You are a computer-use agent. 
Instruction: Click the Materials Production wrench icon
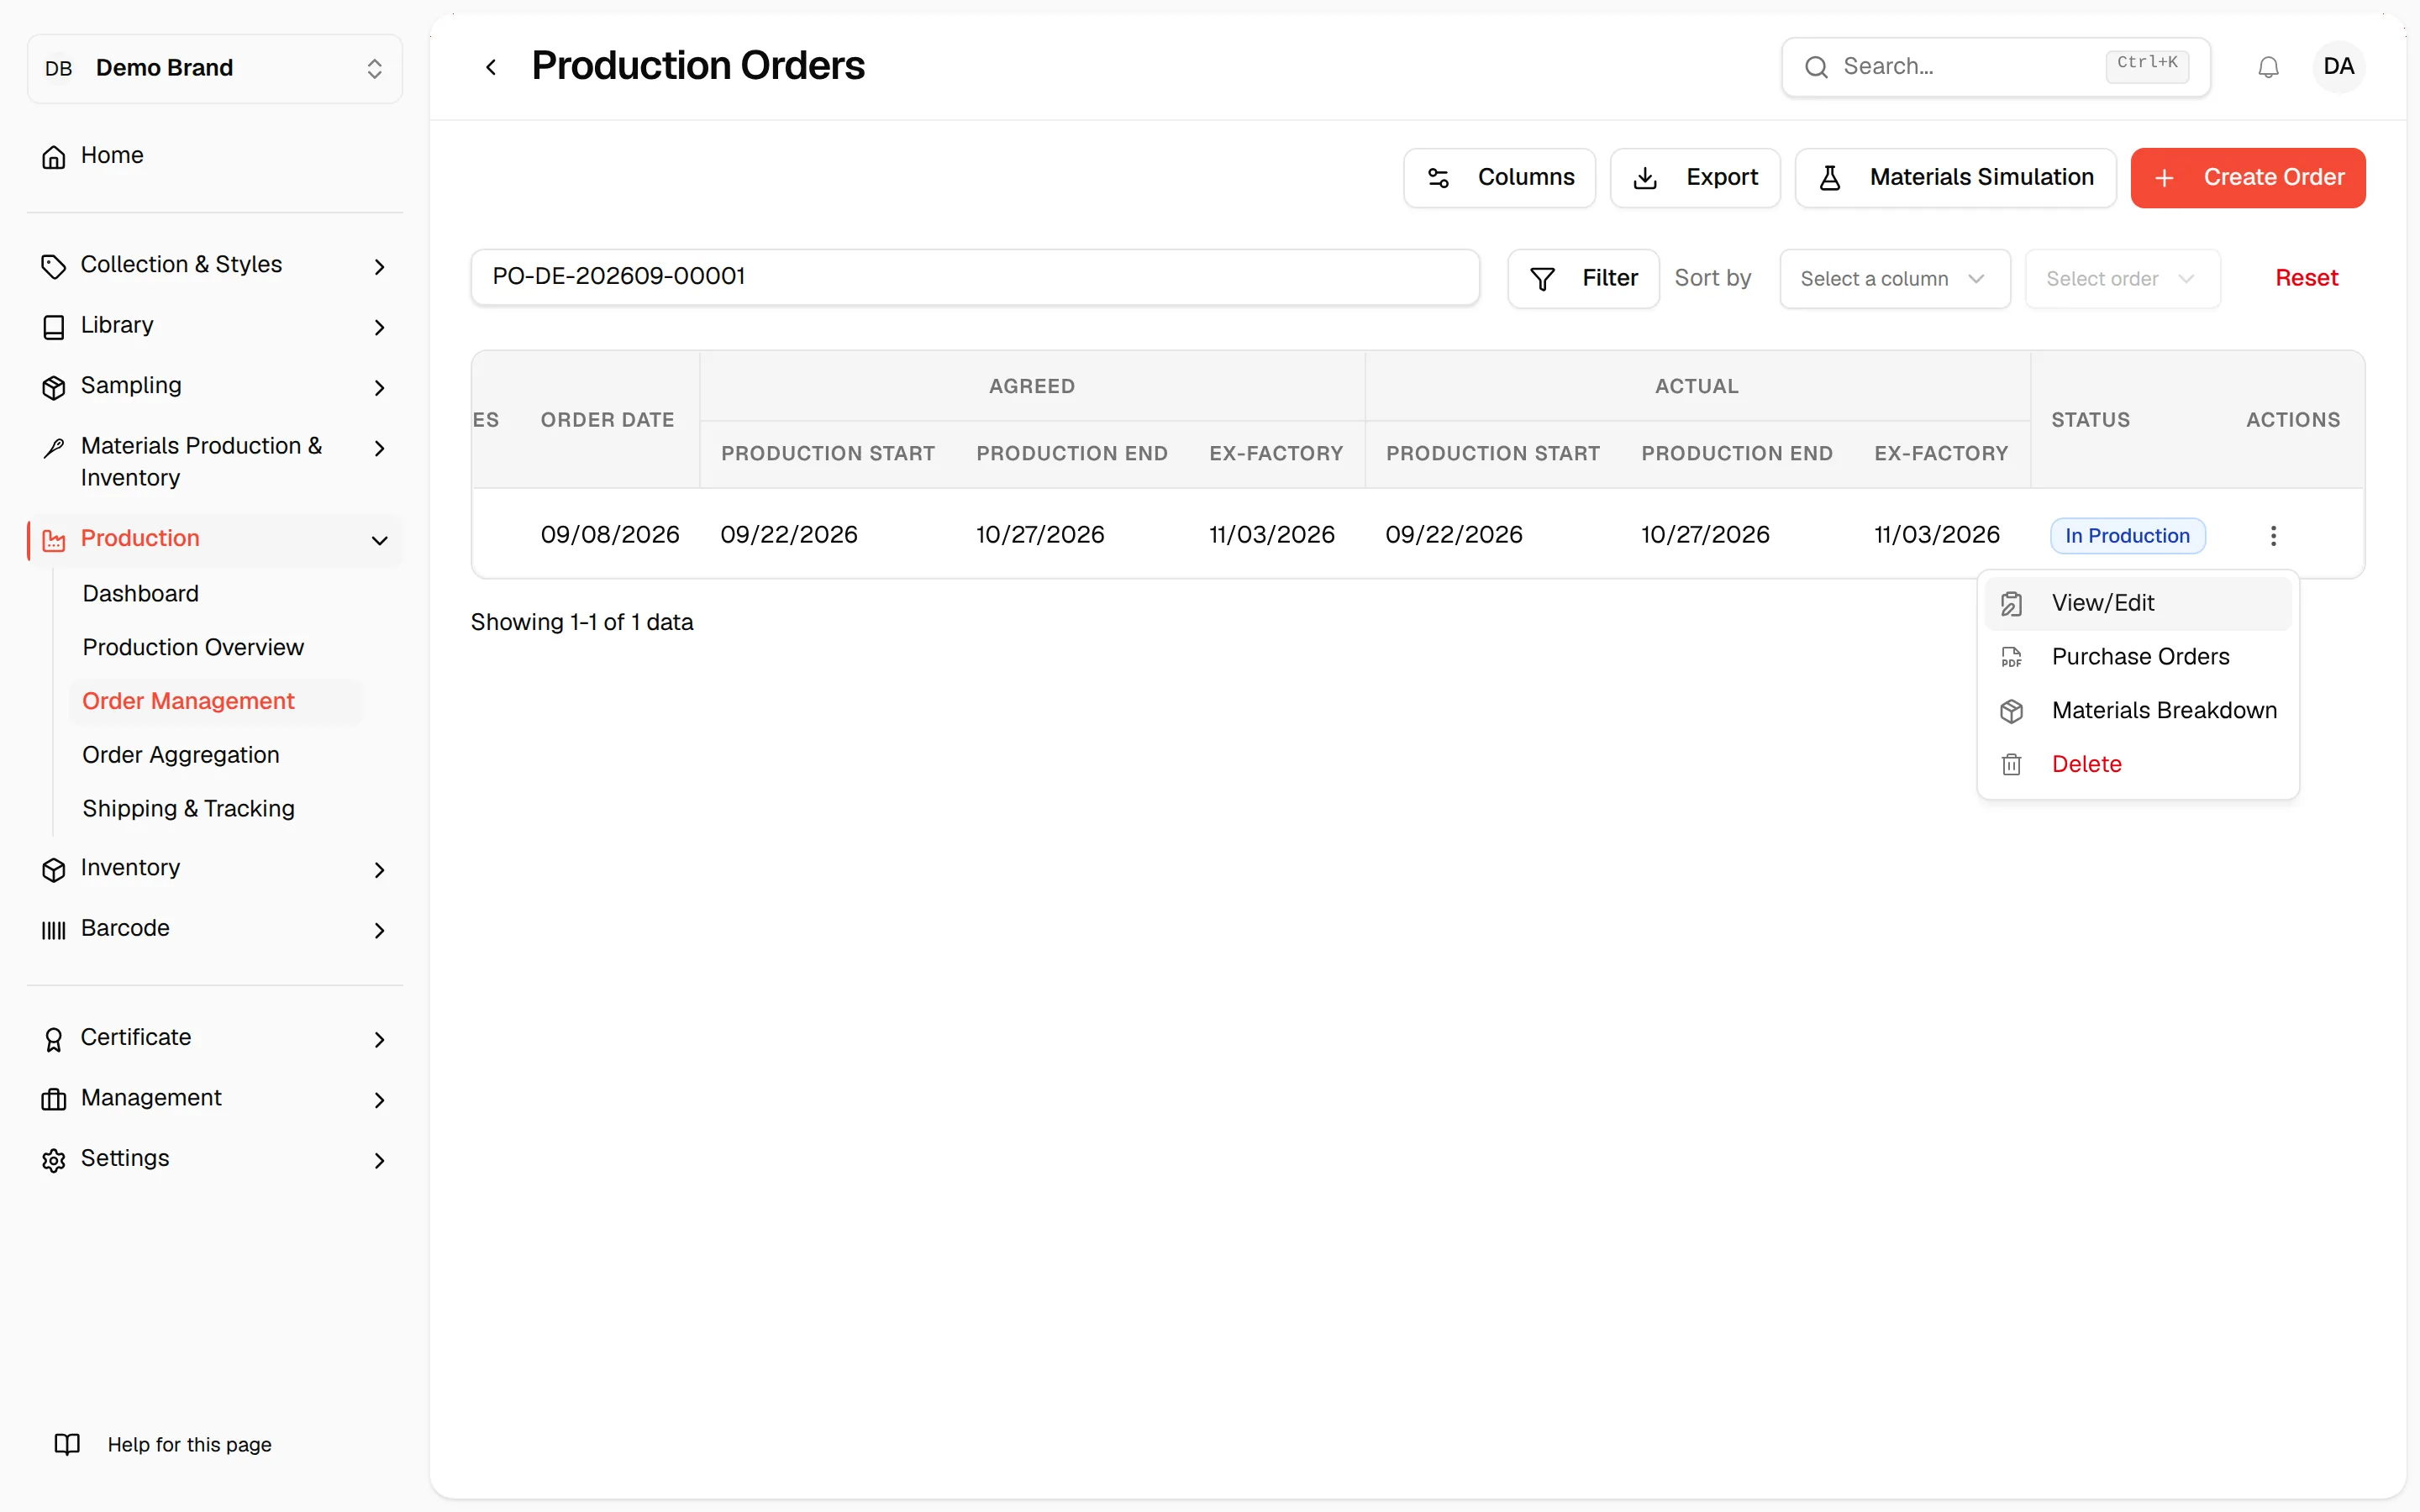click(x=54, y=448)
